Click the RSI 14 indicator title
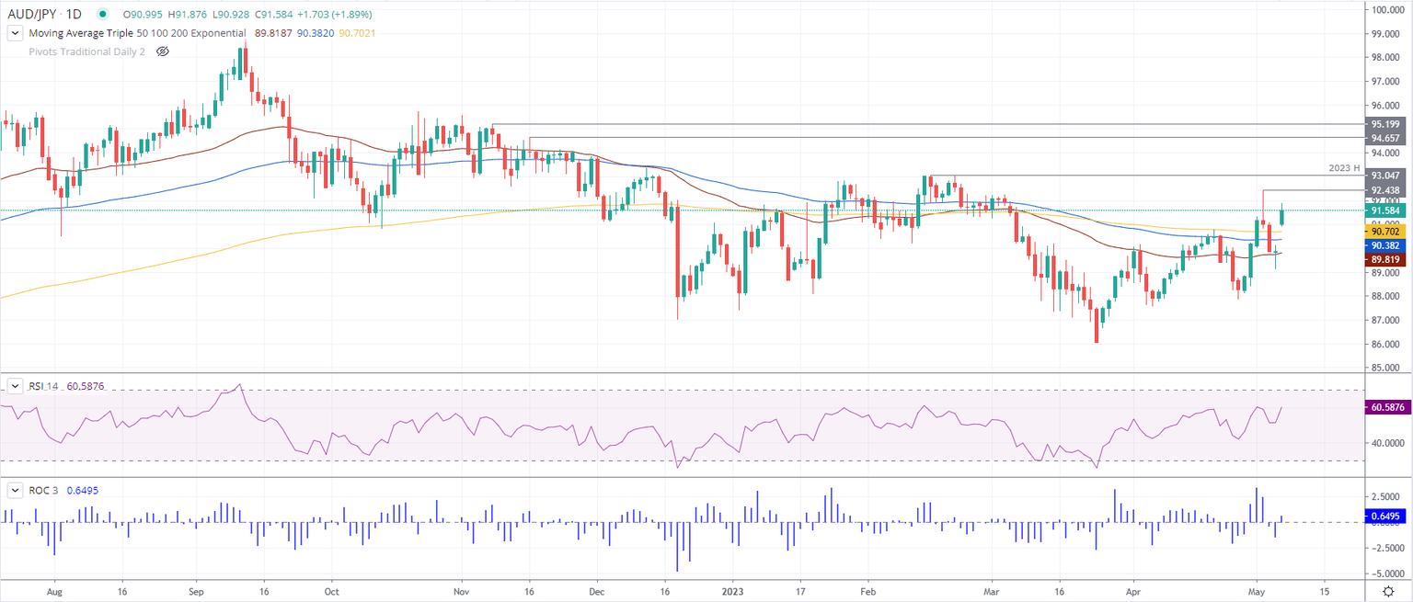 (42, 386)
